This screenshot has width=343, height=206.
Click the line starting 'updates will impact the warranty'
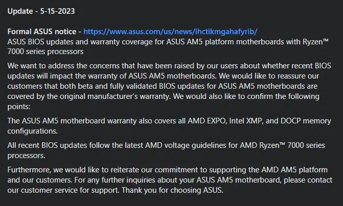point(163,76)
